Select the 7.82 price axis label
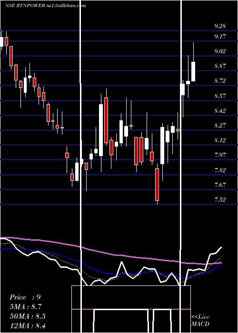 [220, 170]
